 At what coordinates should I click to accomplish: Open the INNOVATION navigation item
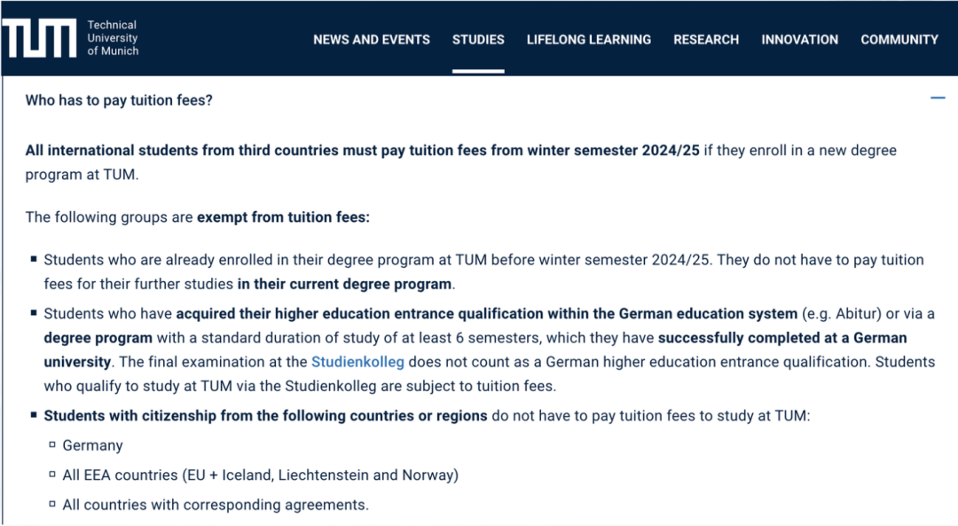click(800, 40)
